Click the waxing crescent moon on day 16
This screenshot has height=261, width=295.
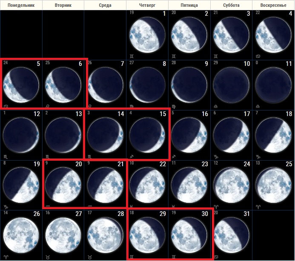click(189, 135)
